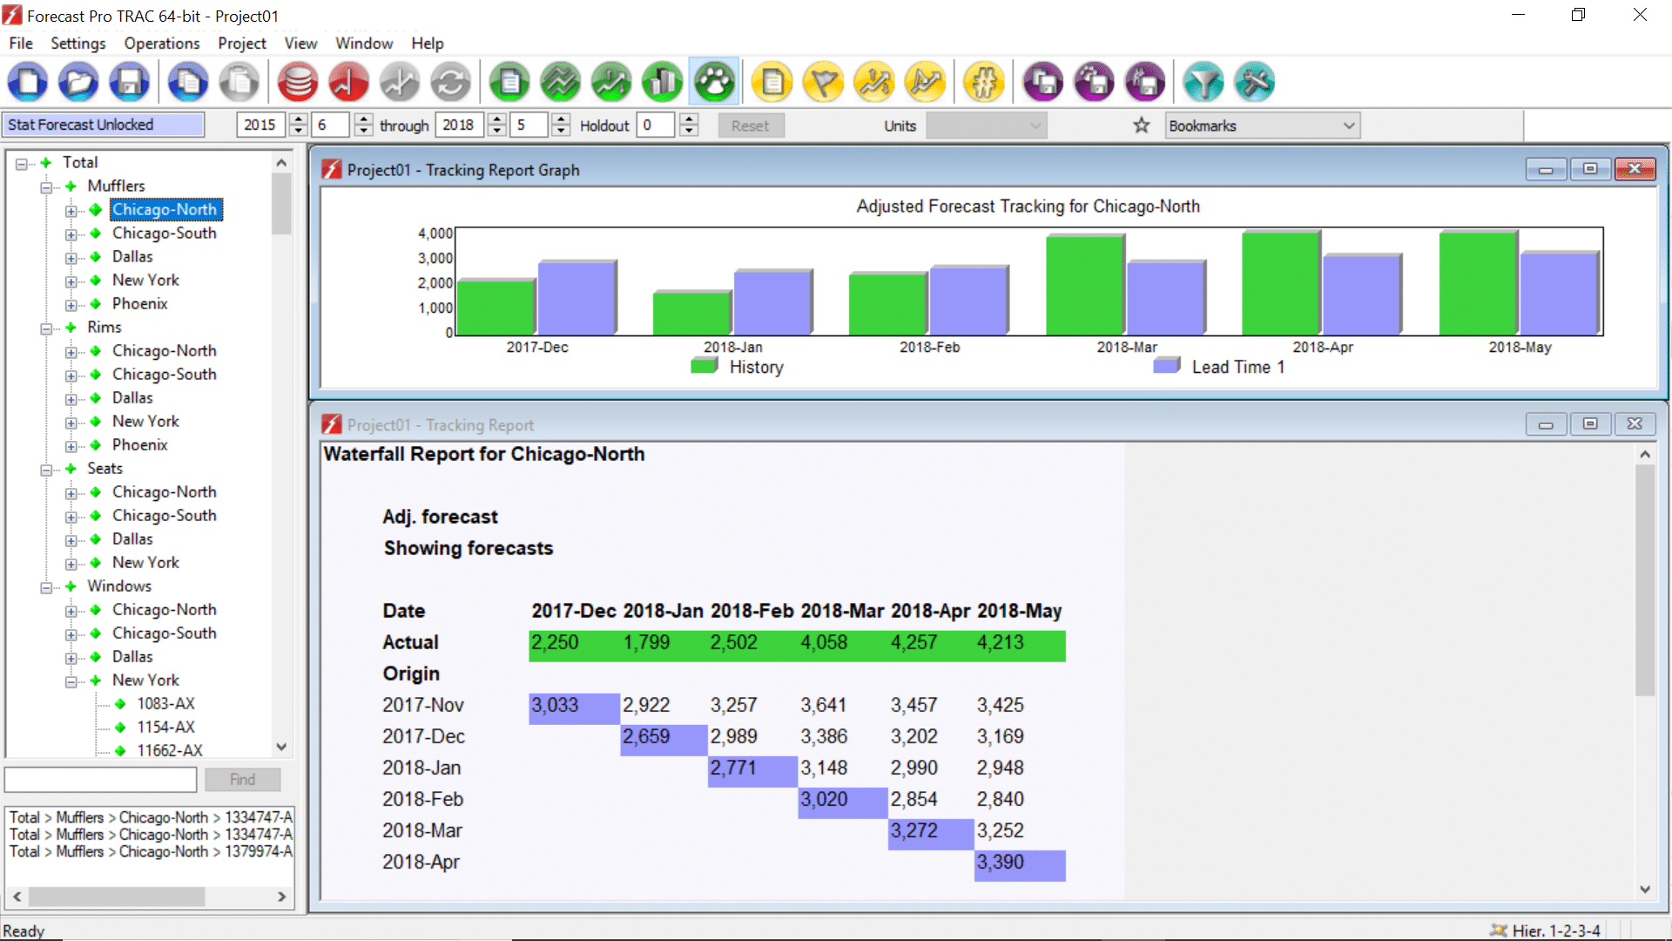Click the gray refresh update icon
This screenshot has height=941, width=1672.
click(451, 81)
